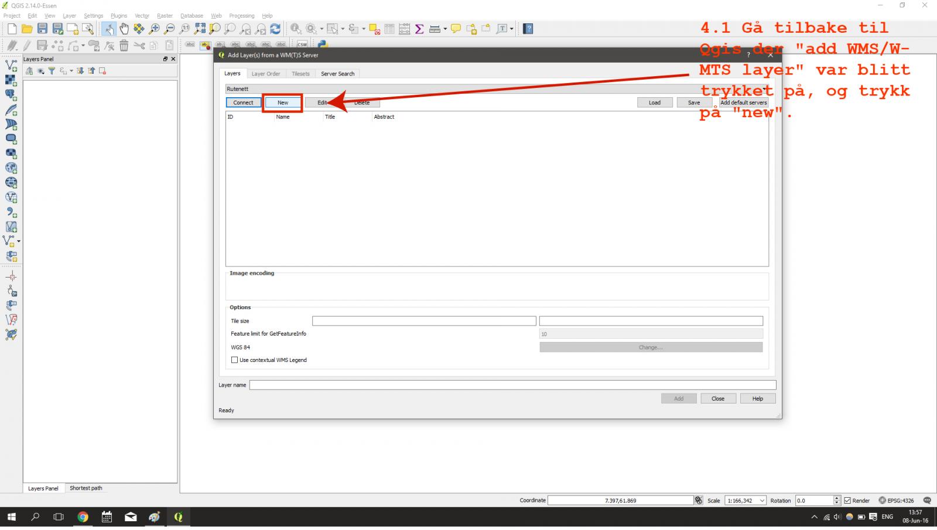Select the Pan Map hand tool
The width and height of the screenshot is (937, 530).
pos(124,29)
